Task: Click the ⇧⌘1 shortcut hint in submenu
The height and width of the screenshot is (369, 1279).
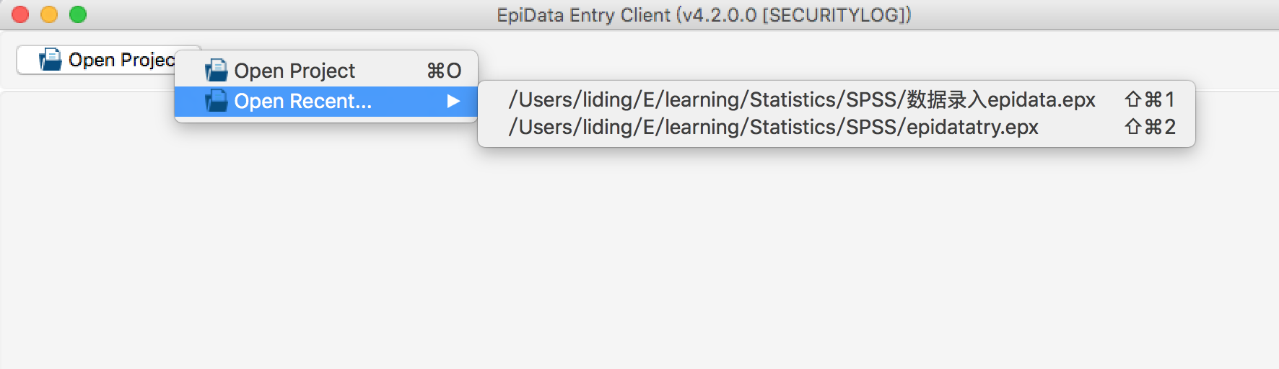Action: point(1150,99)
